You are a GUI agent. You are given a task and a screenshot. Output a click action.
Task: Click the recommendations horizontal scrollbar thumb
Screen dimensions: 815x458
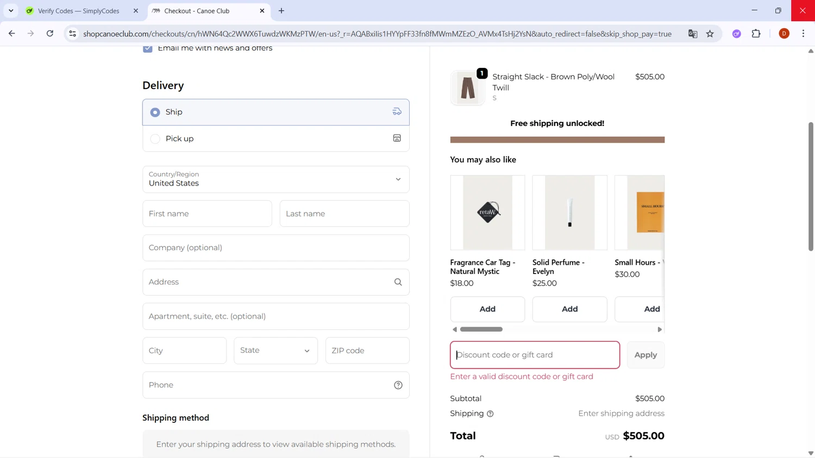481,329
